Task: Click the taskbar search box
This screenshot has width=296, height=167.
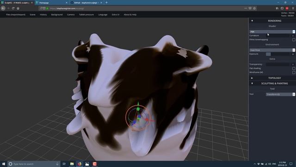Action: coord(34,164)
